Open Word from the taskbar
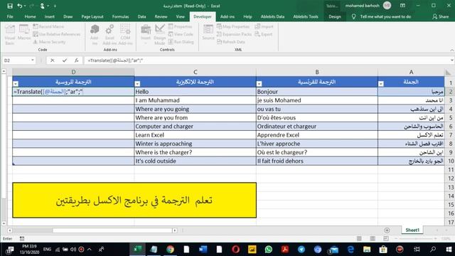This screenshot has width=455, height=256. click(x=203, y=250)
